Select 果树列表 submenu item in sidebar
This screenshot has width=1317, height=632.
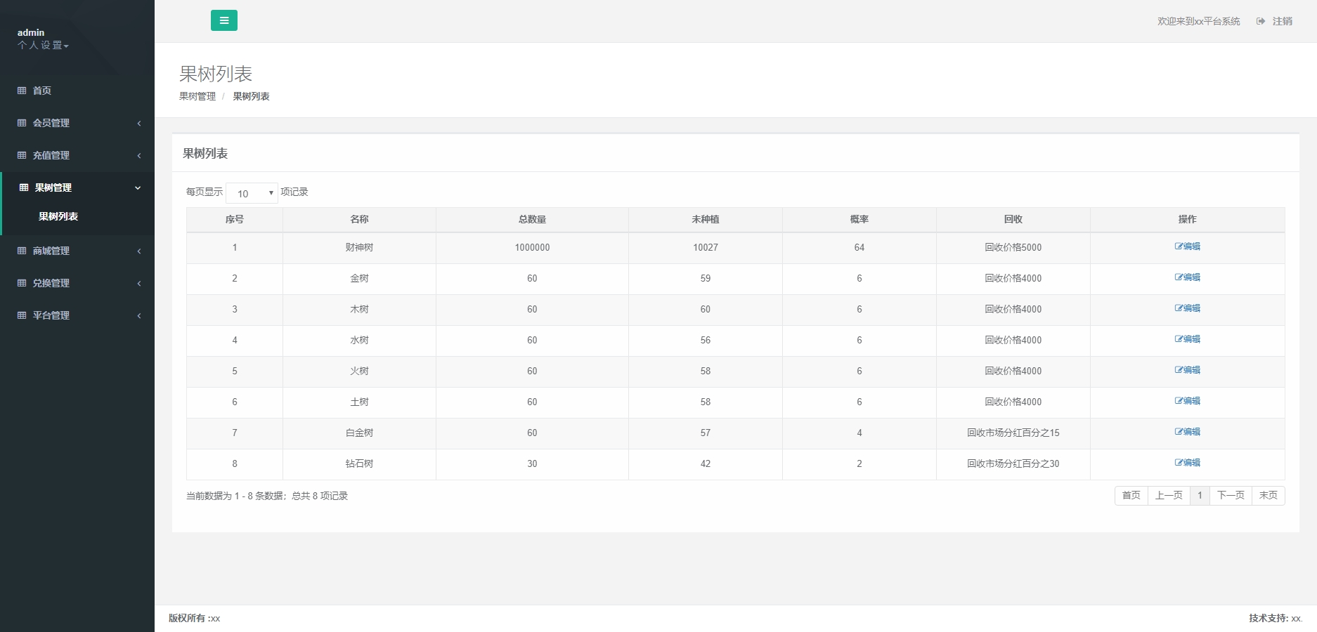58,216
